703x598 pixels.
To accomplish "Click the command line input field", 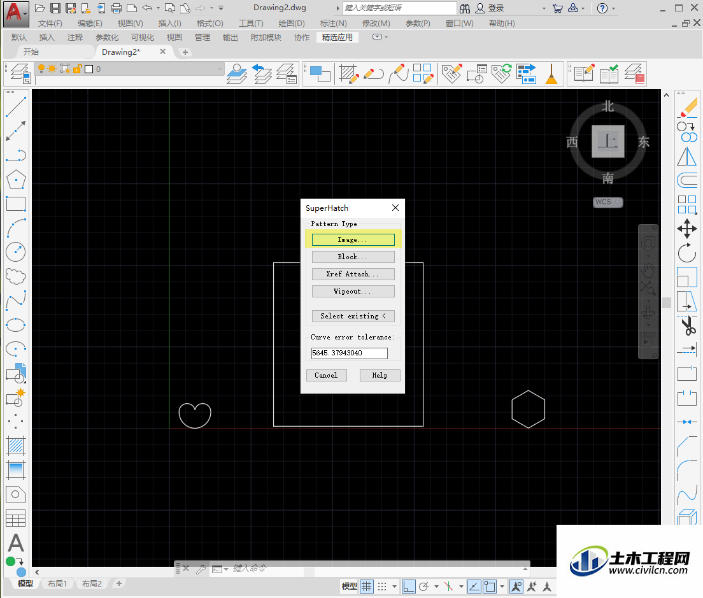I will [x=378, y=569].
